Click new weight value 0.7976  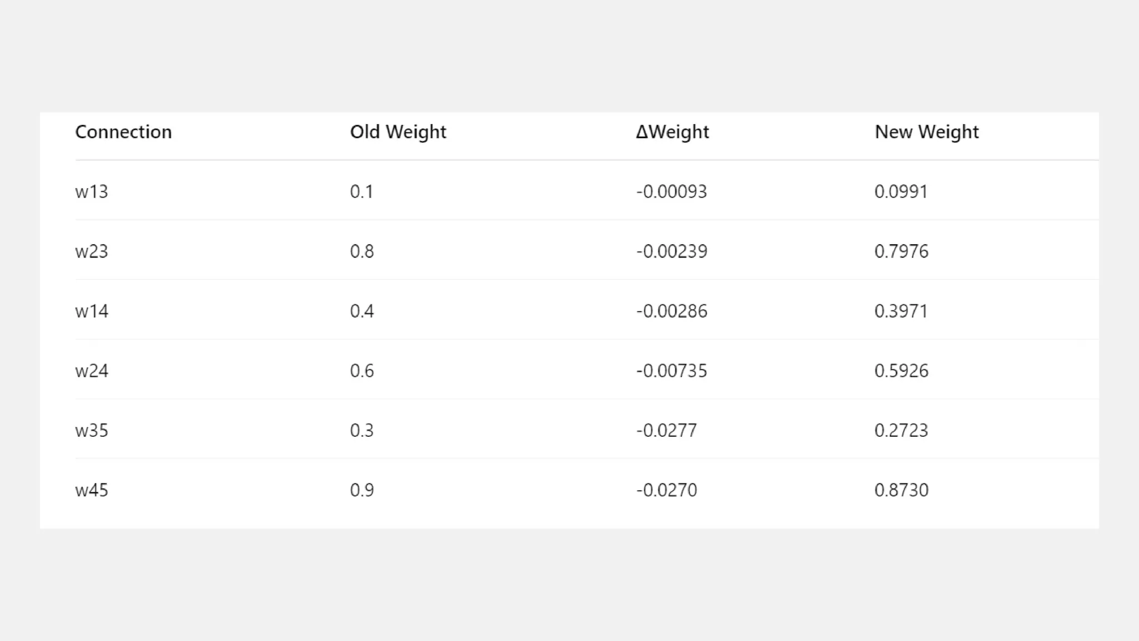coord(901,252)
